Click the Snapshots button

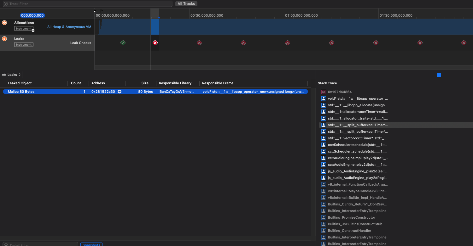click(91, 244)
